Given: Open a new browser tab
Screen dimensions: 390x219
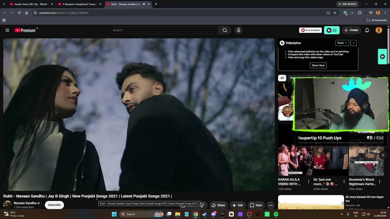Looking at the screenshot, I should [156, 4].
